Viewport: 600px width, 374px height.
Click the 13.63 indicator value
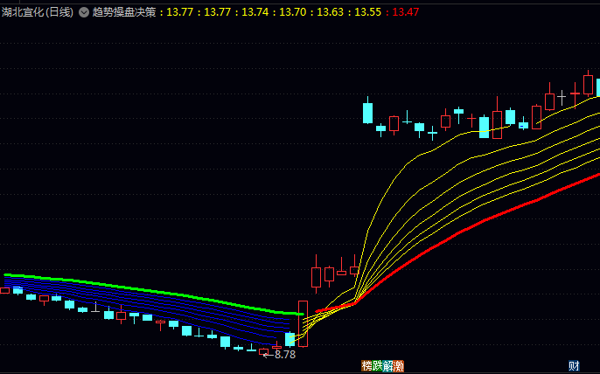point(331,12)
